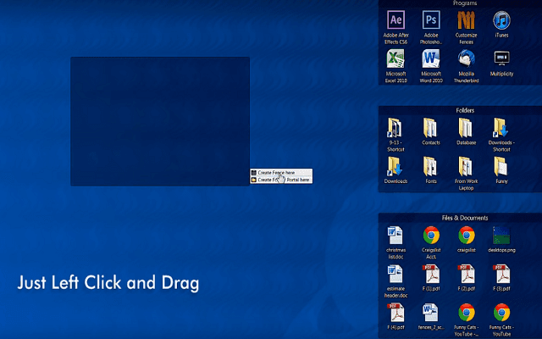Image resolution: width=542 pixels, height=339 pixels.
Task: Choose Create Fence here menu option
Action: click(281, 172)
